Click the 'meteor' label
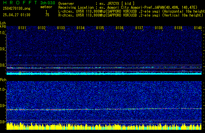 click(46, 7)
